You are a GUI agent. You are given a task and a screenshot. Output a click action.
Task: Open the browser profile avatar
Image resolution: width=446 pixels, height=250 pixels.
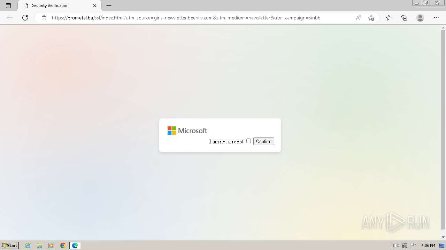click(x=420, y=18)
